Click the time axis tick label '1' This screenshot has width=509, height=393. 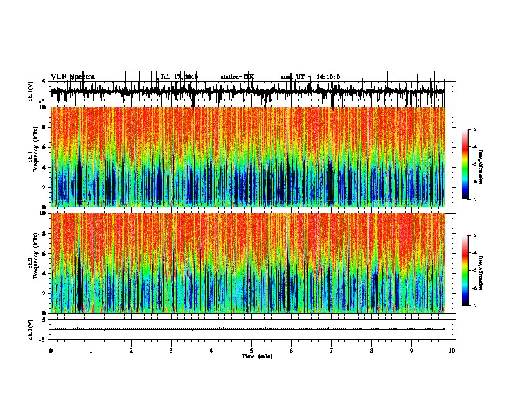coord(91,351)
